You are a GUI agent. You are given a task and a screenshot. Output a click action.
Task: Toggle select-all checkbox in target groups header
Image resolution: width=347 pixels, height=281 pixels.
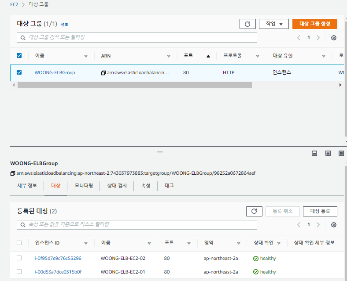[19, 56]
